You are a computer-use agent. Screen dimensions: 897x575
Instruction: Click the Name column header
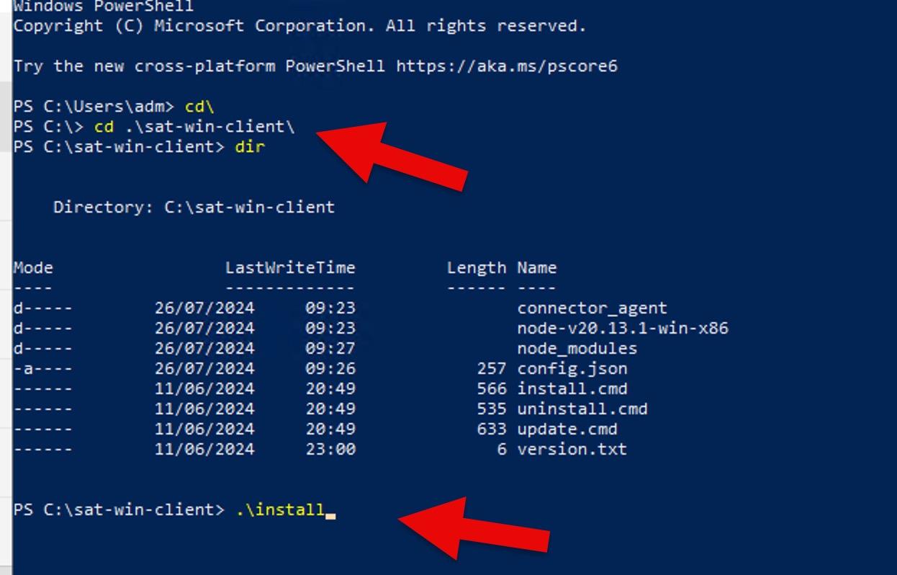tap(536, 268)
